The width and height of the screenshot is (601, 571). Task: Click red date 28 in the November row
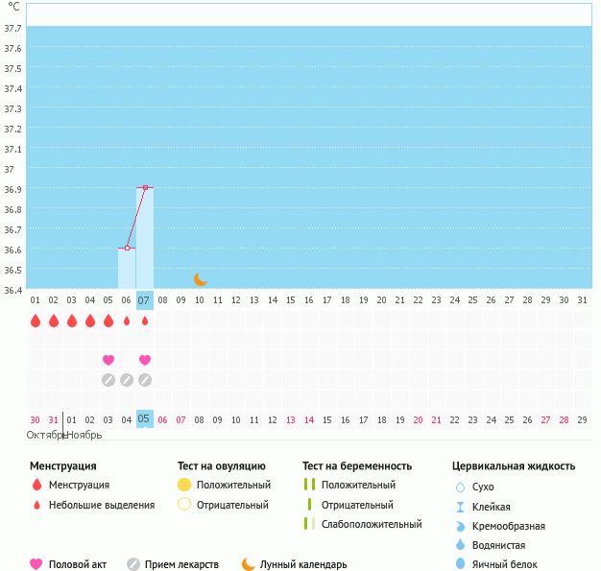coord(564,419)
